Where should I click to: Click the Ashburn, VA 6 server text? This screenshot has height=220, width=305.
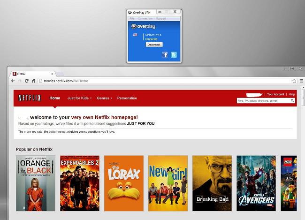pyautogui.click(x=153, y=35)
